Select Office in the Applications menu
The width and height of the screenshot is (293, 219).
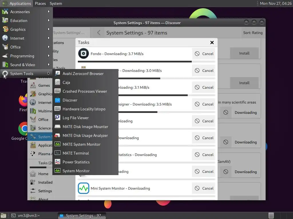point(26,47)
